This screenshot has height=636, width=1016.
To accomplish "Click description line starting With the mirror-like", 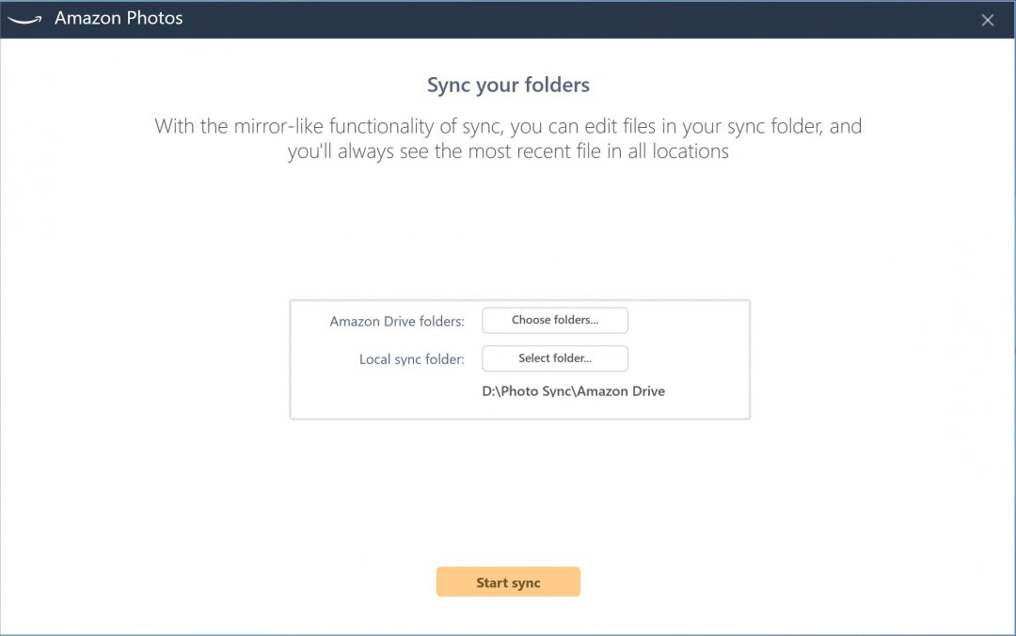I will click(508, 126).
